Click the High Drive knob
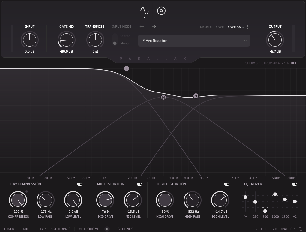The height and width of the screenshot is (232, 306). 165,200
